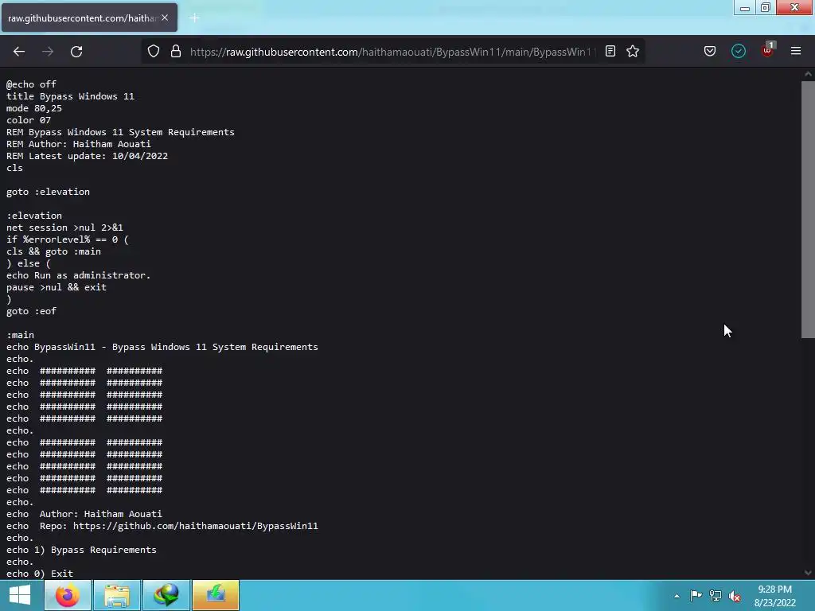Click the forward navigation arrow
The image size is (815, 611).
click(48, 52)
